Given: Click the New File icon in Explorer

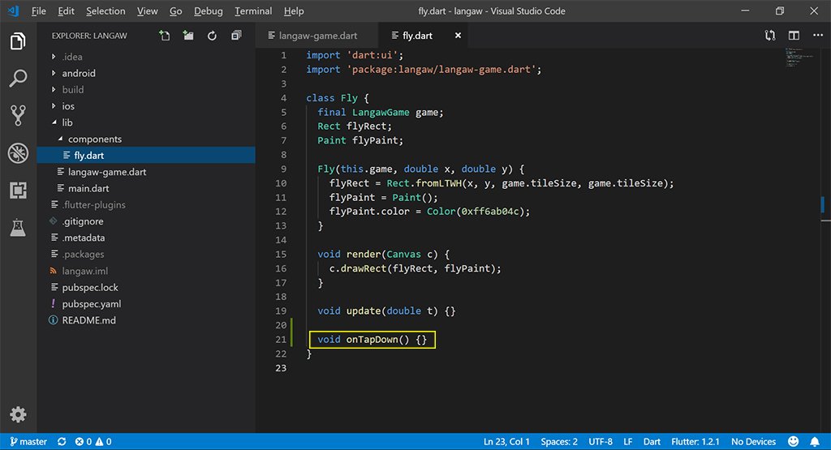Looking at the screenshot, I should coord(165,36).
